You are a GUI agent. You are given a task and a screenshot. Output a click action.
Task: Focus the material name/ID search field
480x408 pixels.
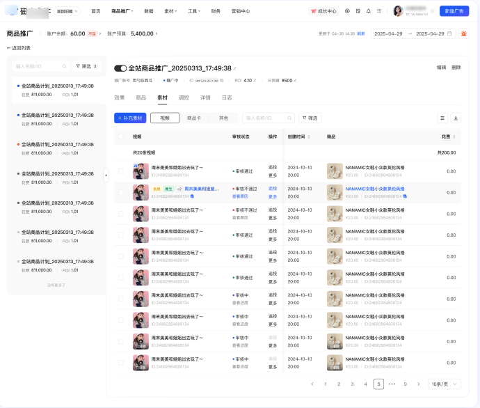[269, 118]
